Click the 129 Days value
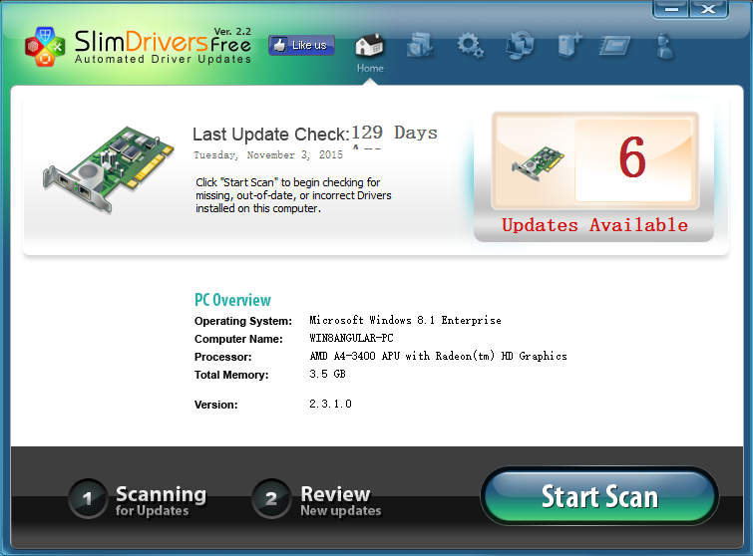Screen dimensions: 753x556 click(x=394, y=133)
